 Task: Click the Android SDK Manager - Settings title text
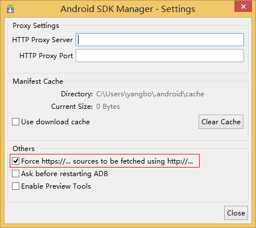(x=127, y=9)
